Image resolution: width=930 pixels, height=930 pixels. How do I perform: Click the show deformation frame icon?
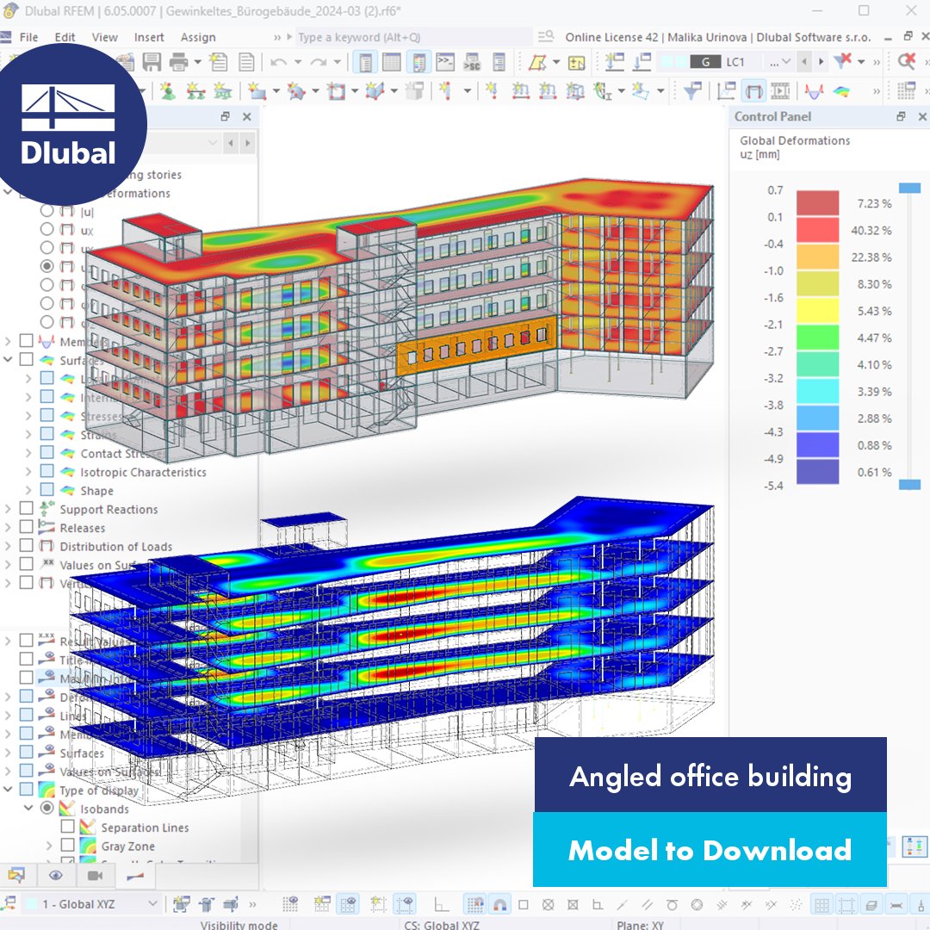(x=753, y=90)
